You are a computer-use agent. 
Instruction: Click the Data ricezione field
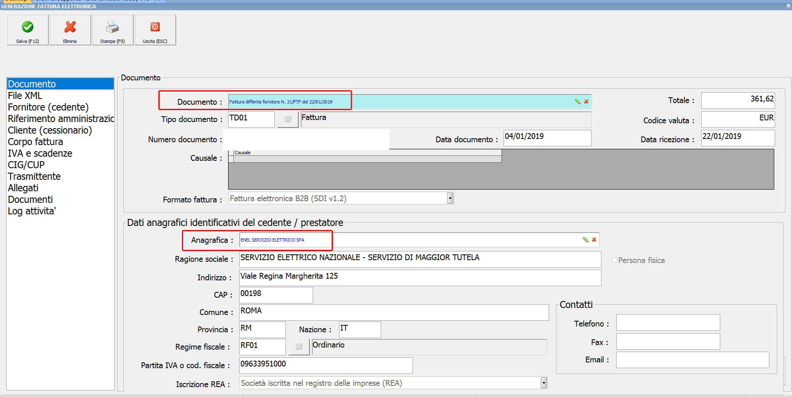tap(738, 138)
